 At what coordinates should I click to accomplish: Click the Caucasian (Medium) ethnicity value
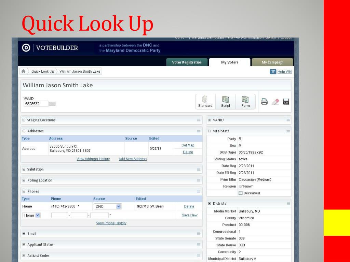pyautogui.click(x=255, y=179)
